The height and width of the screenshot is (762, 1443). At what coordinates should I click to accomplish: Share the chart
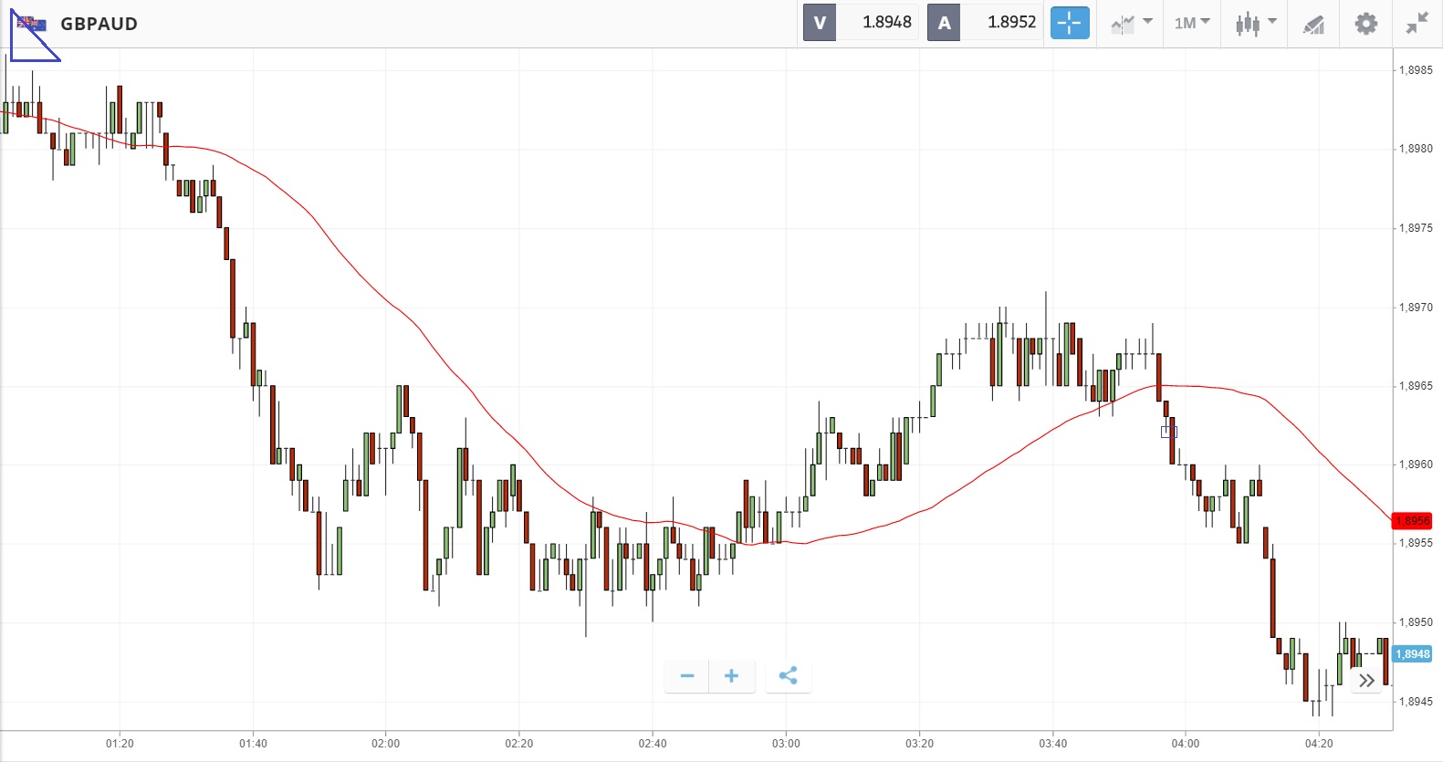click(x=788, y=676)
